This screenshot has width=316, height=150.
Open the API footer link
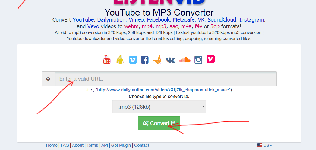[105, 145]
